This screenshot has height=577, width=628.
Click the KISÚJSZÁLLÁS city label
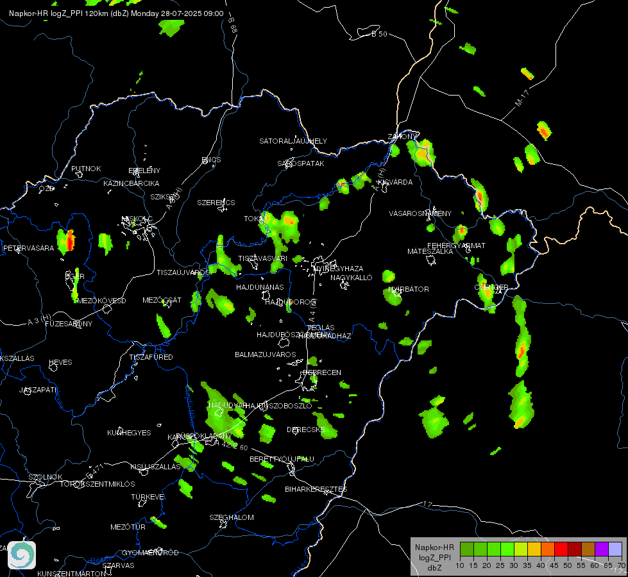pyautogui.click(x=156, y=467)
